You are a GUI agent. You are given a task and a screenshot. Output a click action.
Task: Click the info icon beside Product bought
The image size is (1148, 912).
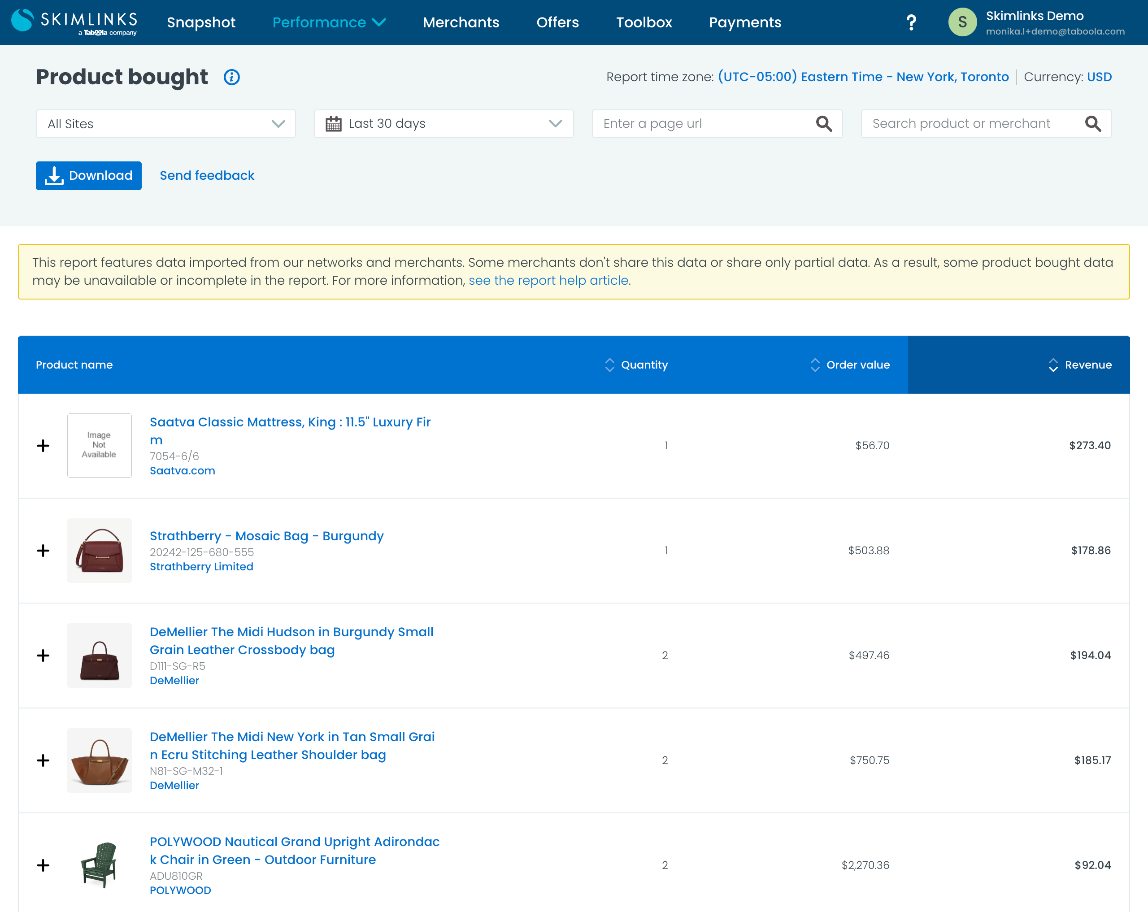231,77
